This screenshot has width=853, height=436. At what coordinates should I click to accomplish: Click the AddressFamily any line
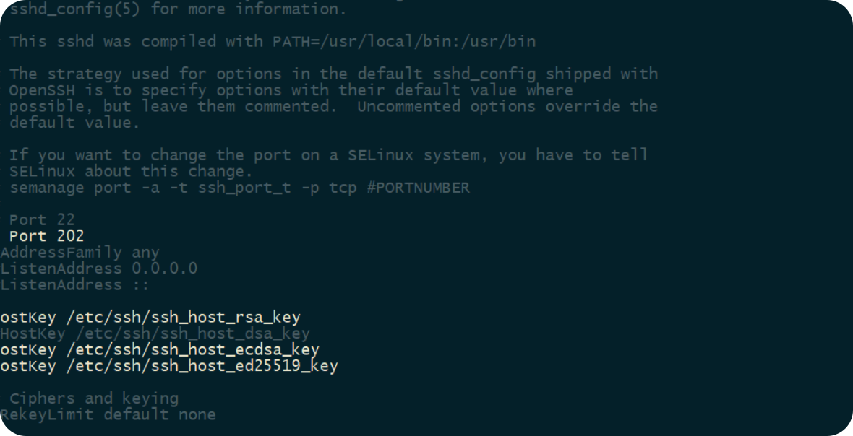(80, 253)
